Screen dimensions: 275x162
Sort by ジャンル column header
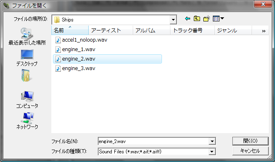233,31
